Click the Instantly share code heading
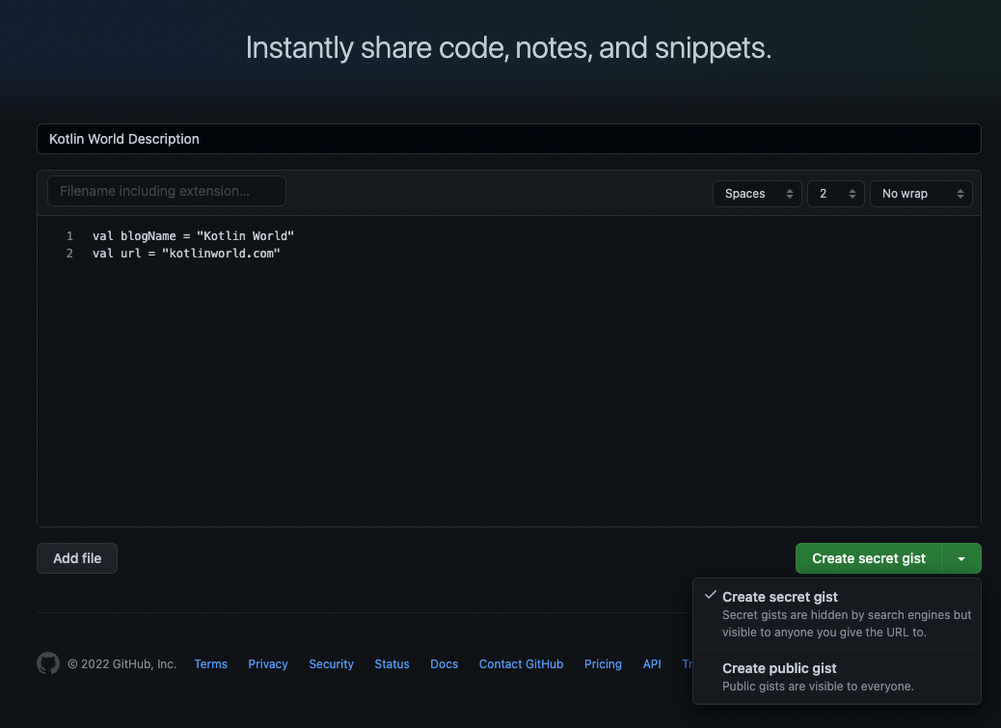This screenshot has height=728, width=1001. [509, 48]
